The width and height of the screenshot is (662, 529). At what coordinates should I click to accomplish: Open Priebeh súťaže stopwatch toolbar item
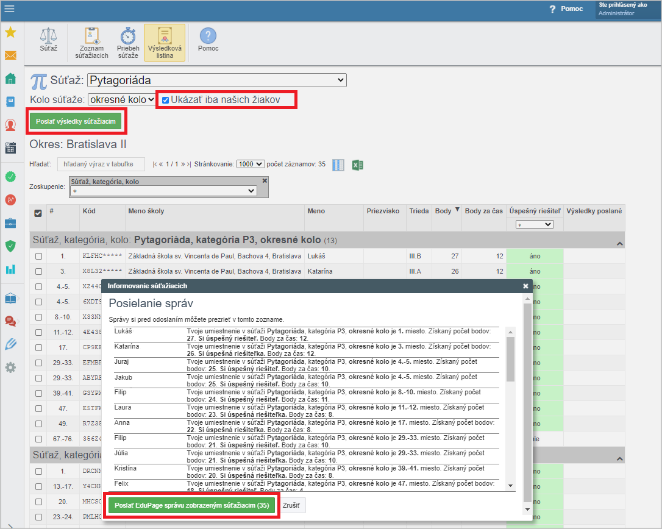(128, 43)
